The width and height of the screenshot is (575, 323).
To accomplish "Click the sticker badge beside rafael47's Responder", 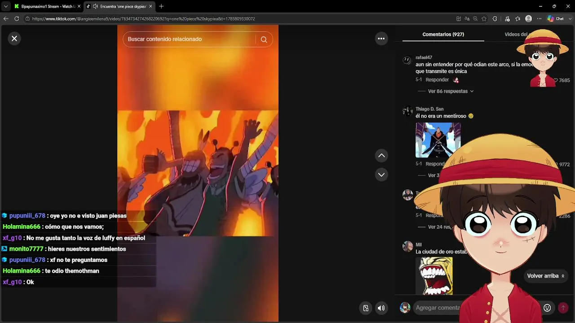I will coord(456,80).
